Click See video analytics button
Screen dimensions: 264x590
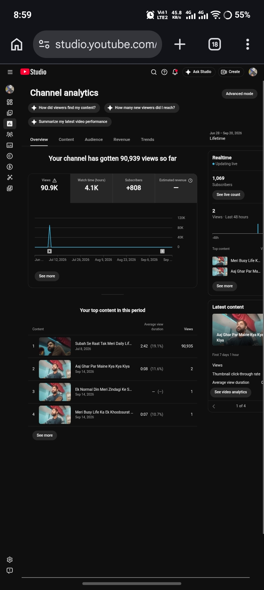[231, 392]
